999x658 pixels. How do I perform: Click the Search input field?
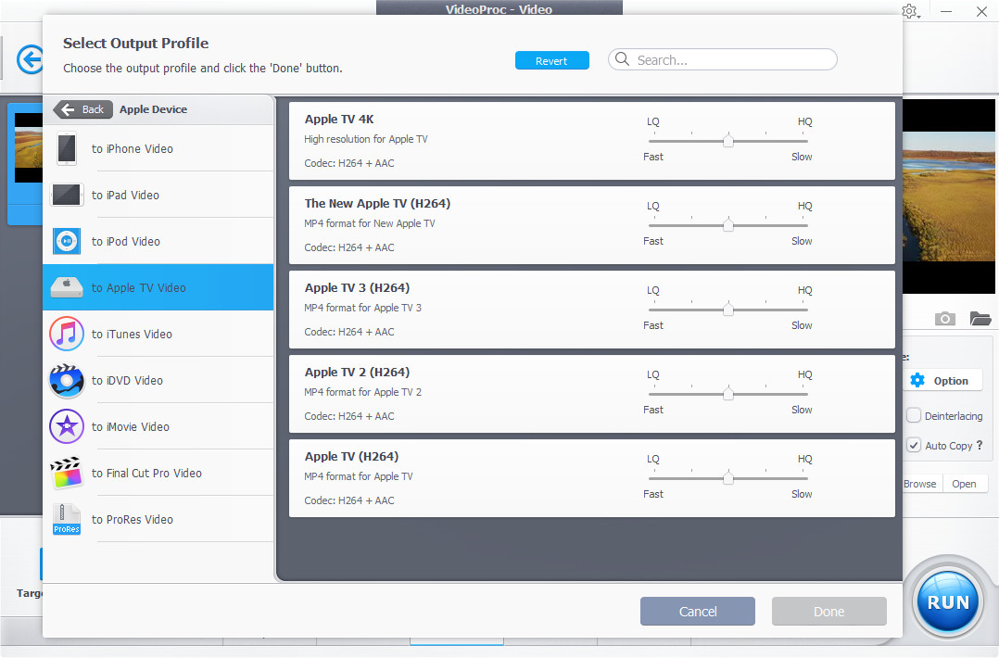click(x=723, y=60)
